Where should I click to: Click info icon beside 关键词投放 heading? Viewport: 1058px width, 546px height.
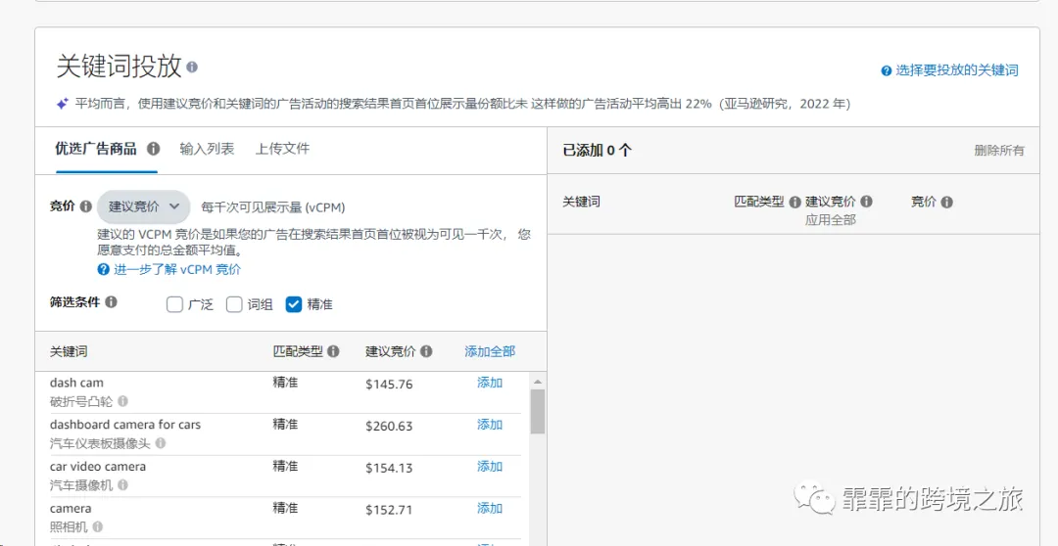tap(192, 68)
